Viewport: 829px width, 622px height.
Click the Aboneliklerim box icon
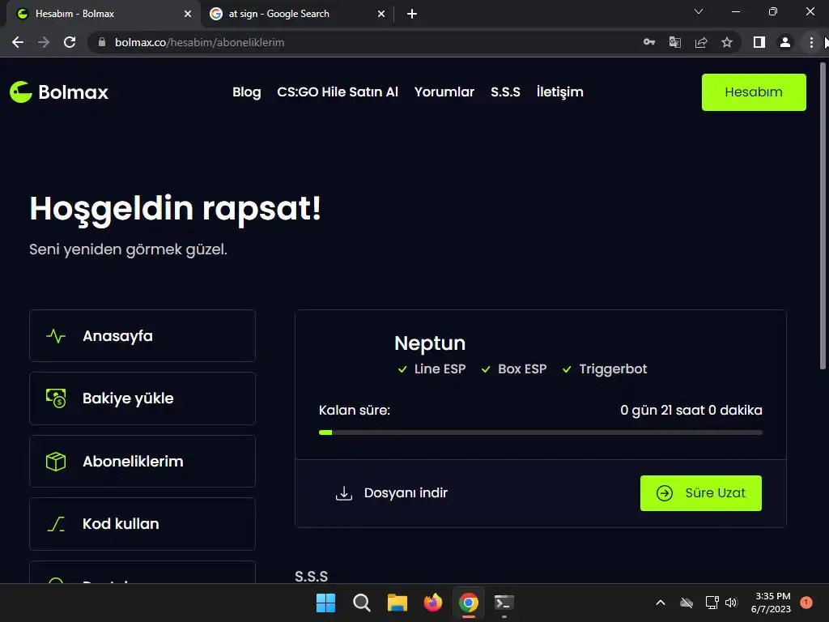[x=56, y=461]
